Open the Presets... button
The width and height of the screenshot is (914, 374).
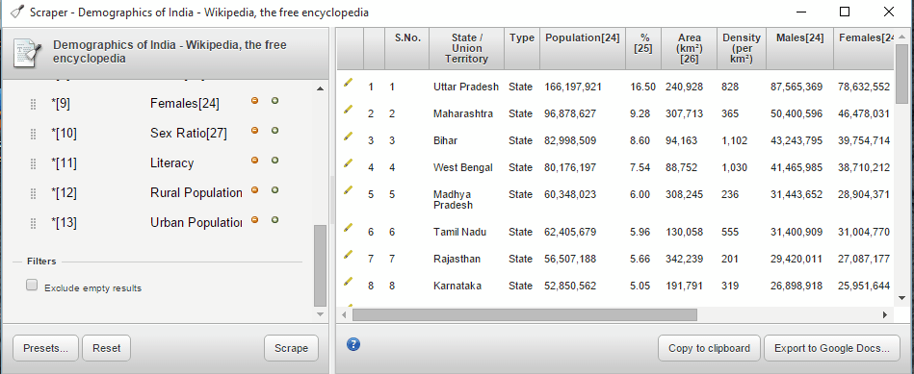point(45,348)
